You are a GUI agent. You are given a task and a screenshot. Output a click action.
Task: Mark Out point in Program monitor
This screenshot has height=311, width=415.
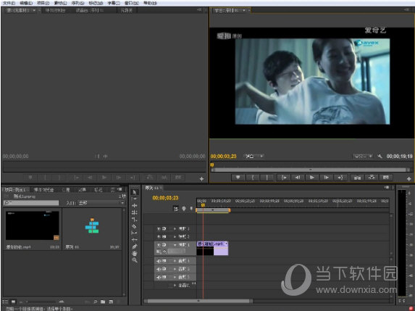[x=267, y=178]
